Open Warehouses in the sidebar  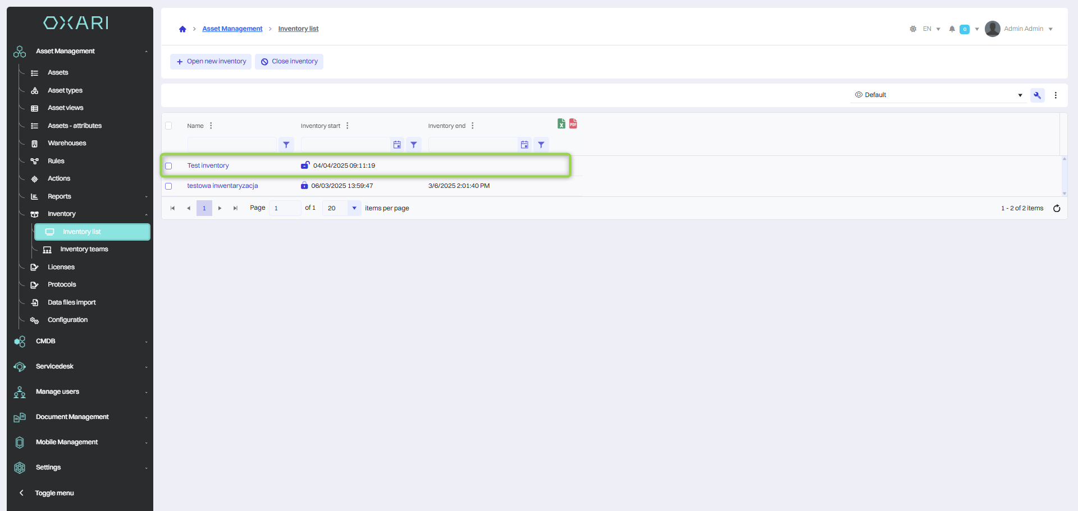pyautogui.click(x=67, y=144)
